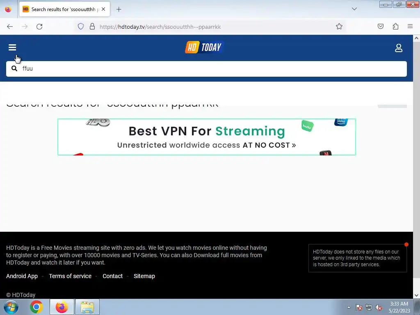Open the Android App link
This screenshot has width=420, height=315.
pyautogui.click(x=22, y=276)
